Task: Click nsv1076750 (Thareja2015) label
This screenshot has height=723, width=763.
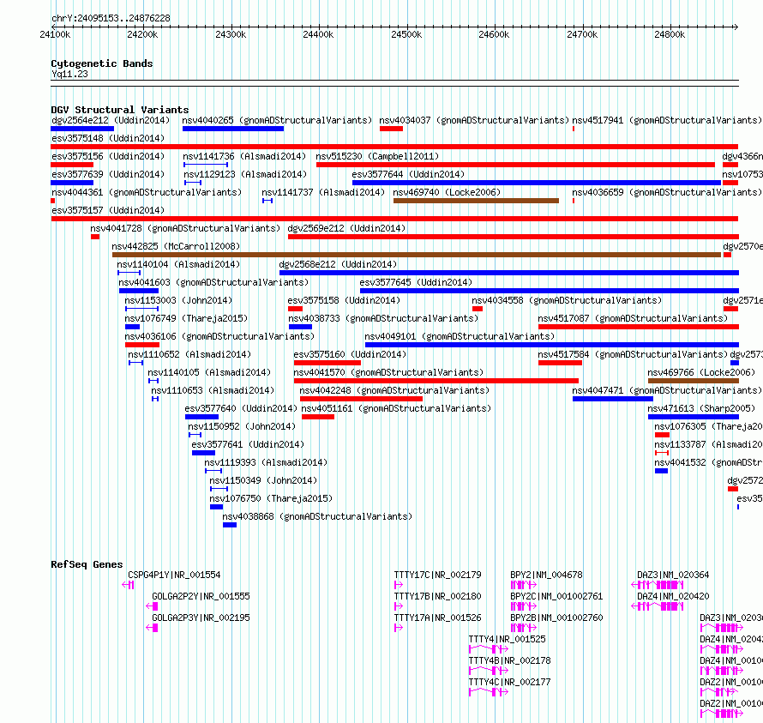Action: pyautogui.click(x=271, y=498)
